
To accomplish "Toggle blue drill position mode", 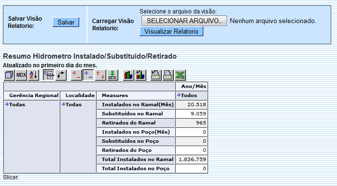I will pos(88,75).
